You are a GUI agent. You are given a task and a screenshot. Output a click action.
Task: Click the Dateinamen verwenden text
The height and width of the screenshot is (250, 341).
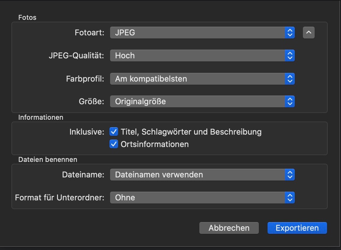(159, 175)
